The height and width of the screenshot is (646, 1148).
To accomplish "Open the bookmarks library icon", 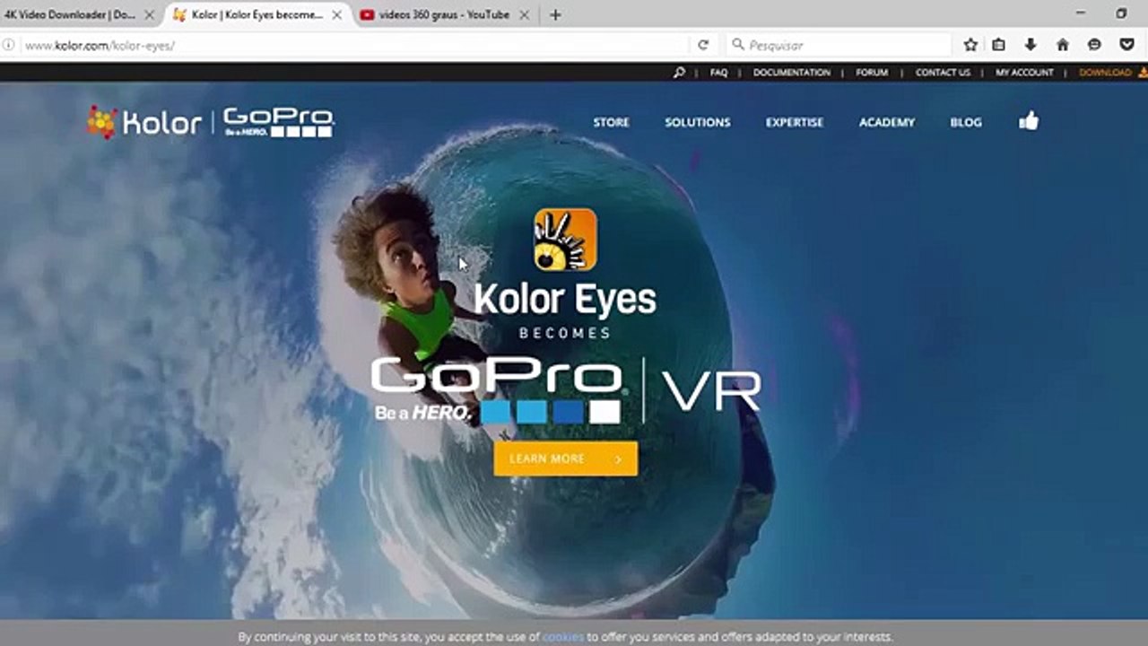I will pos(999,45).
